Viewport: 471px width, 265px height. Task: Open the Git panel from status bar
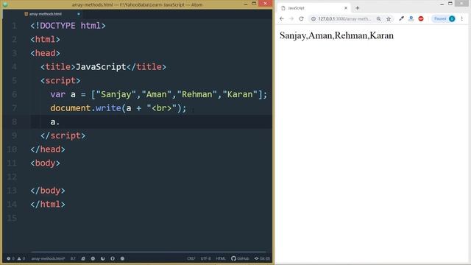pos(262,258)
